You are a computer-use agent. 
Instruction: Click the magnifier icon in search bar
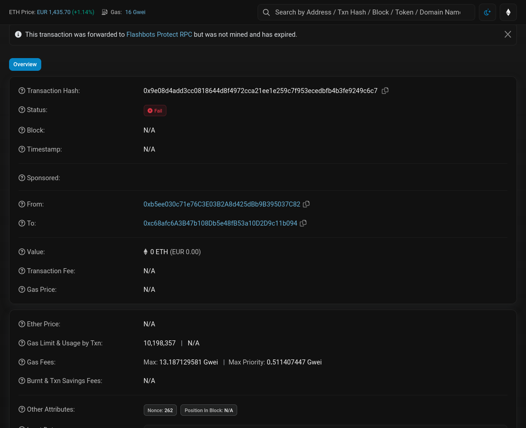[x=267, y=12]
